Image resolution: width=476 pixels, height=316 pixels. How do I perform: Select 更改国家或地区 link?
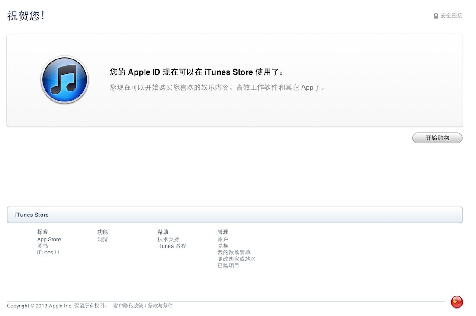coord(236,259)
